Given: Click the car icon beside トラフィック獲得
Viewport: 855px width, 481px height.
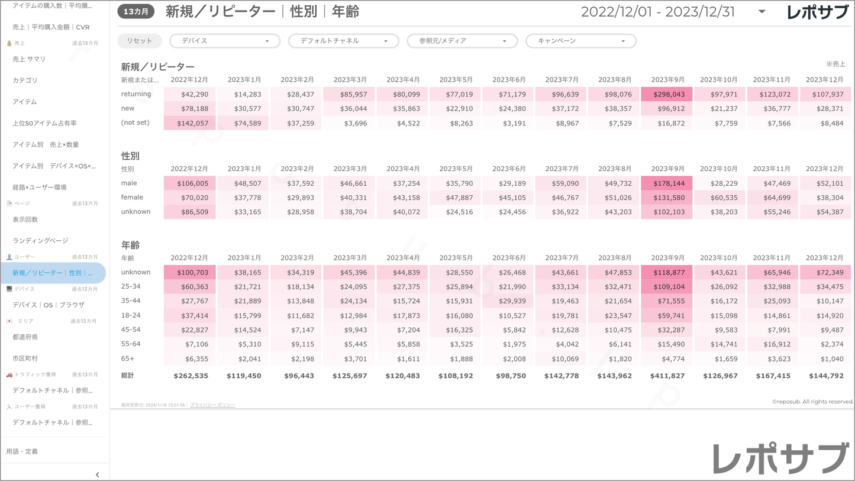Looking at the screenshot, I should (9, 375).
